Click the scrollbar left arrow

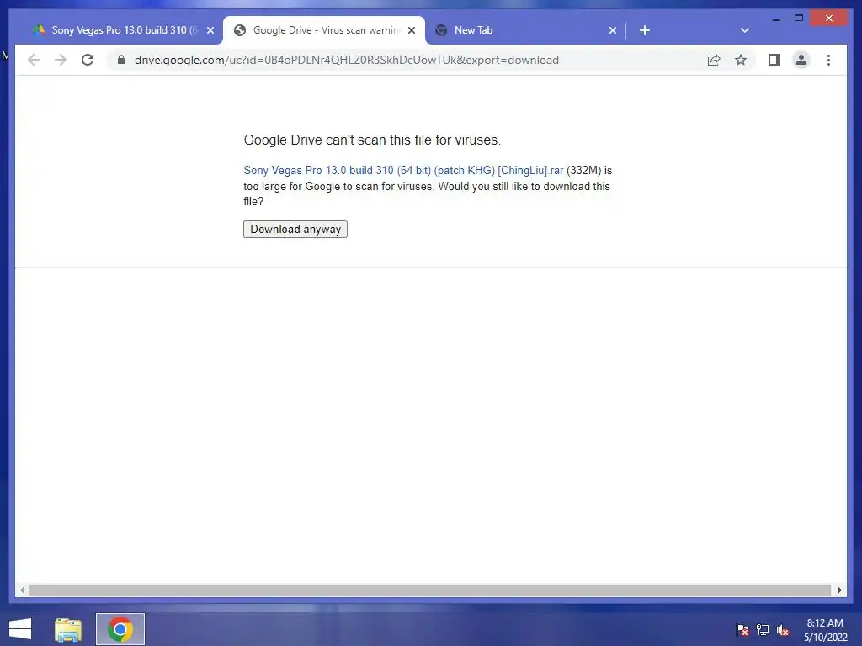click(22, 590)
